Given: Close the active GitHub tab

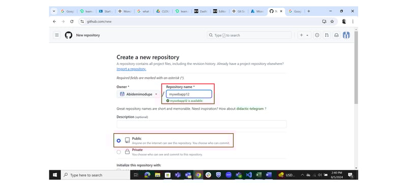Looking at the screenshot, I should 281,11.
